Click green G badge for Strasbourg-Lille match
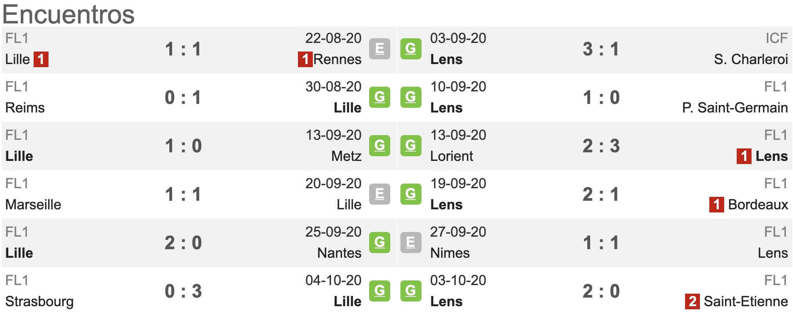 pyautogui.click(x=379, y=291)
